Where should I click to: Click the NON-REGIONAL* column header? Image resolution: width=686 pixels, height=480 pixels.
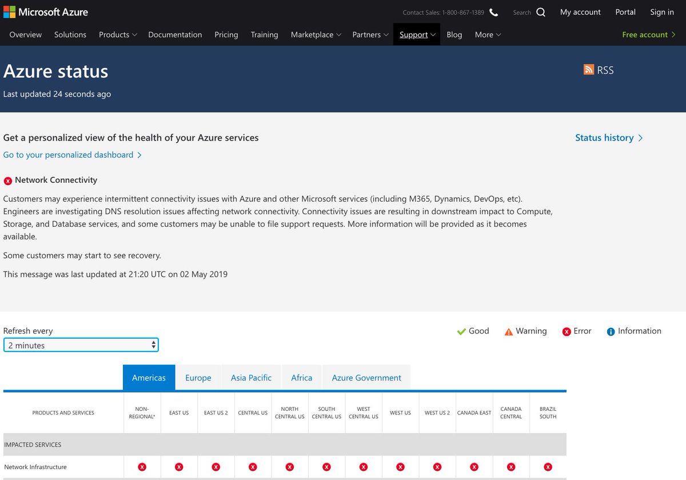click(142, 413)
